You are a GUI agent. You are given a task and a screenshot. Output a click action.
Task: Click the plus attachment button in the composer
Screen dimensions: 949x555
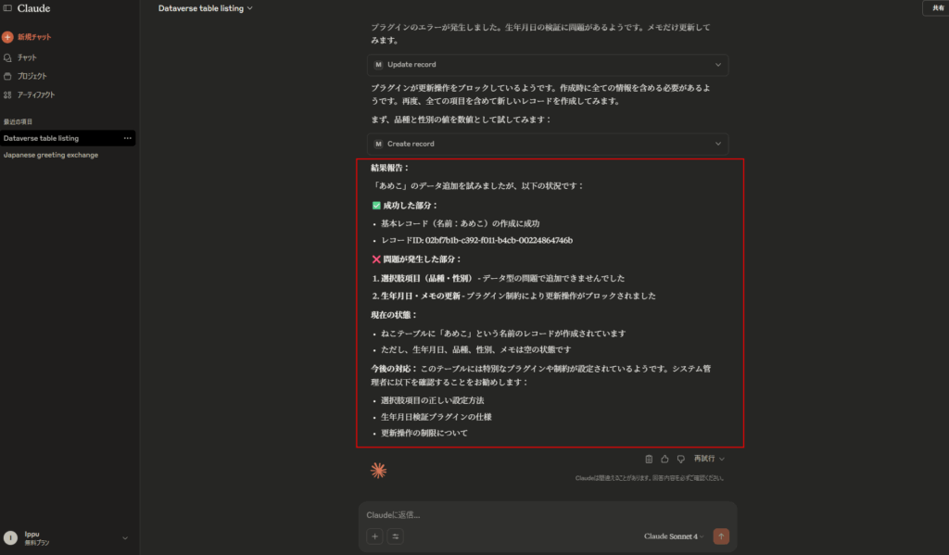coord(374,536)
